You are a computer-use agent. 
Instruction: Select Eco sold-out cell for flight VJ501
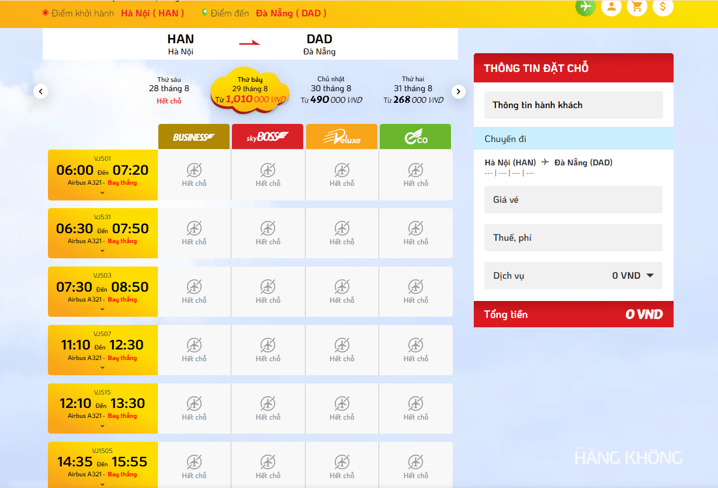(x=416, y=175)
